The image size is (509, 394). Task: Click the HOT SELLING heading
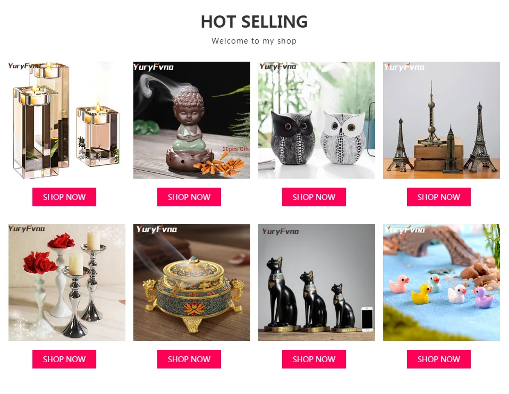[x=254, y=22]
